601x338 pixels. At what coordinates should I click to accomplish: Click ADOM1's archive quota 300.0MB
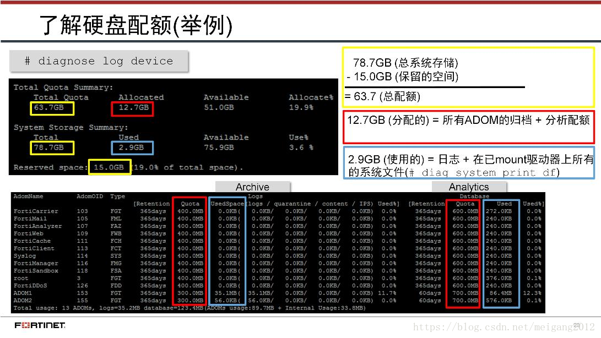pyautogui.click(x=190, y=293)
